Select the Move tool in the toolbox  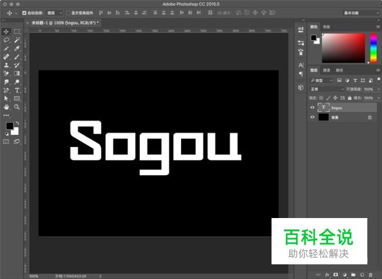coord(6,32)
